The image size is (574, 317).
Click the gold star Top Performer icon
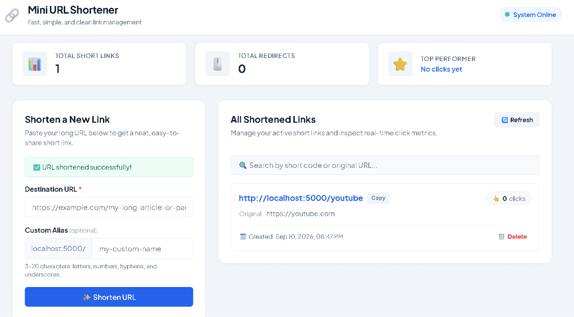[x=400, y=64]
